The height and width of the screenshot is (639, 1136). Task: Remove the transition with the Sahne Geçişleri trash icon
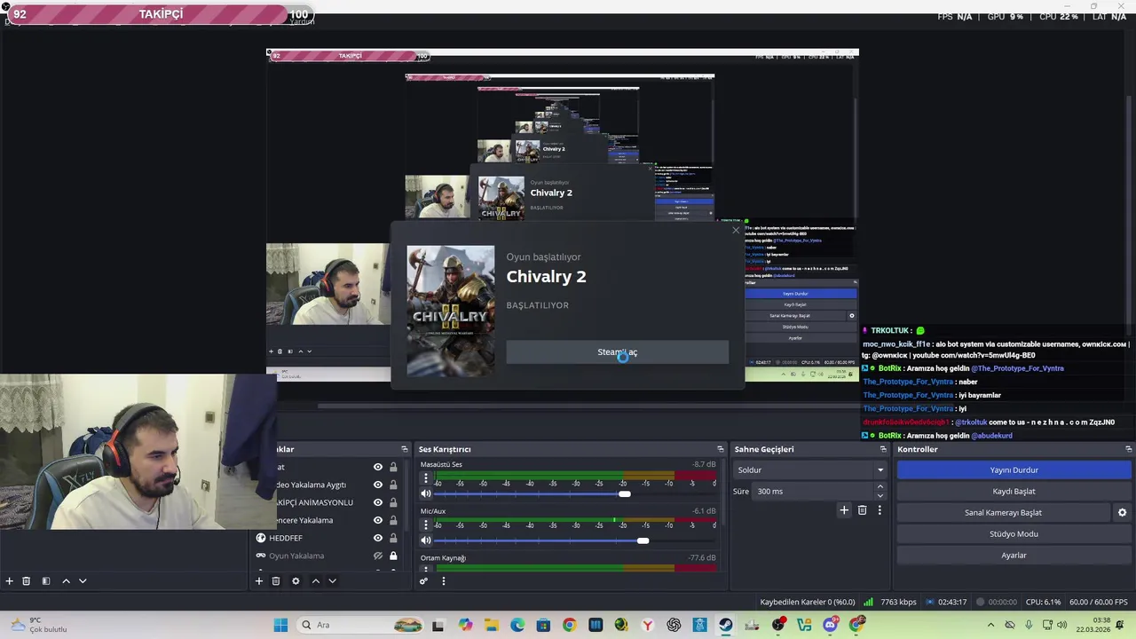tap(862, 510)
